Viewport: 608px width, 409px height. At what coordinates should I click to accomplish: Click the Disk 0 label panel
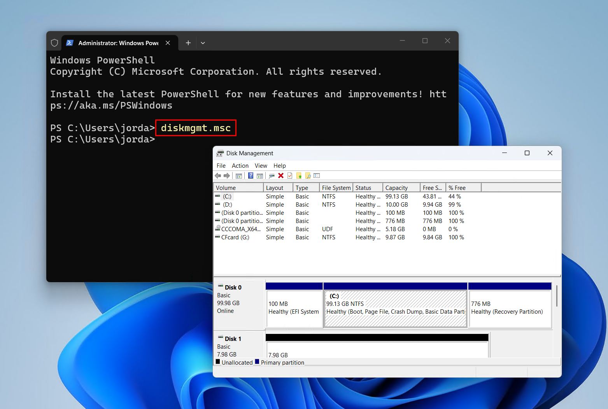point(239,305)
